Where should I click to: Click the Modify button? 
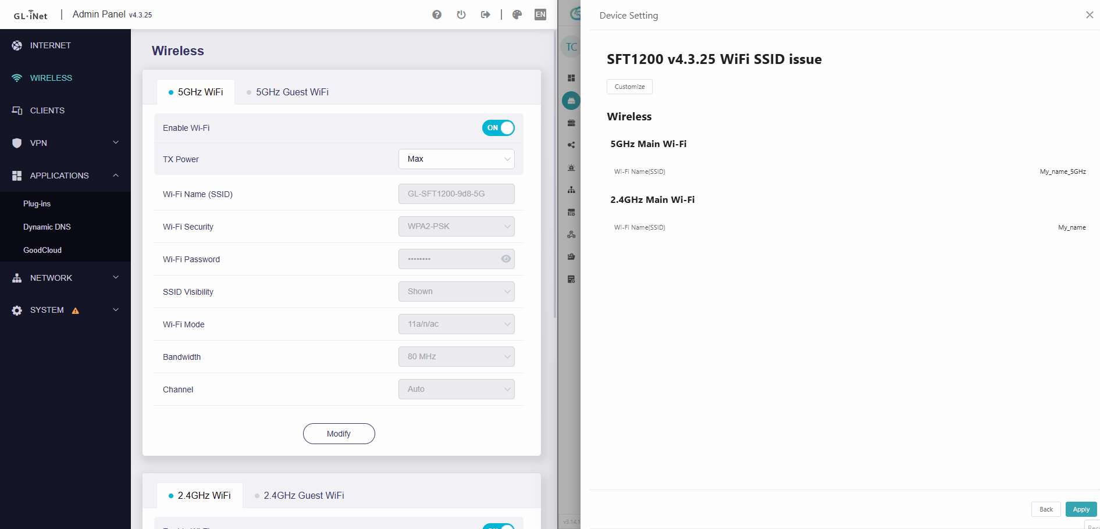click(339, 434)
